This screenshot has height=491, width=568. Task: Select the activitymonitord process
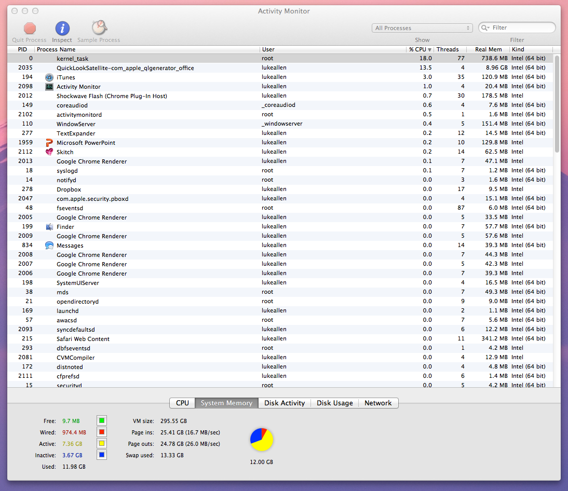(280, 114)
